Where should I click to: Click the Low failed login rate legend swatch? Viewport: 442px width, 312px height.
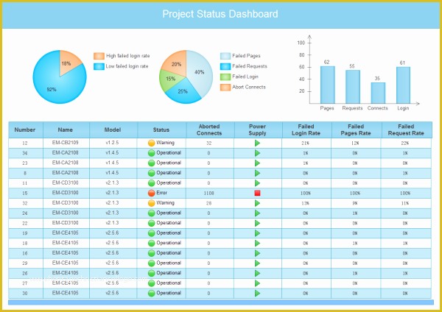99,66
